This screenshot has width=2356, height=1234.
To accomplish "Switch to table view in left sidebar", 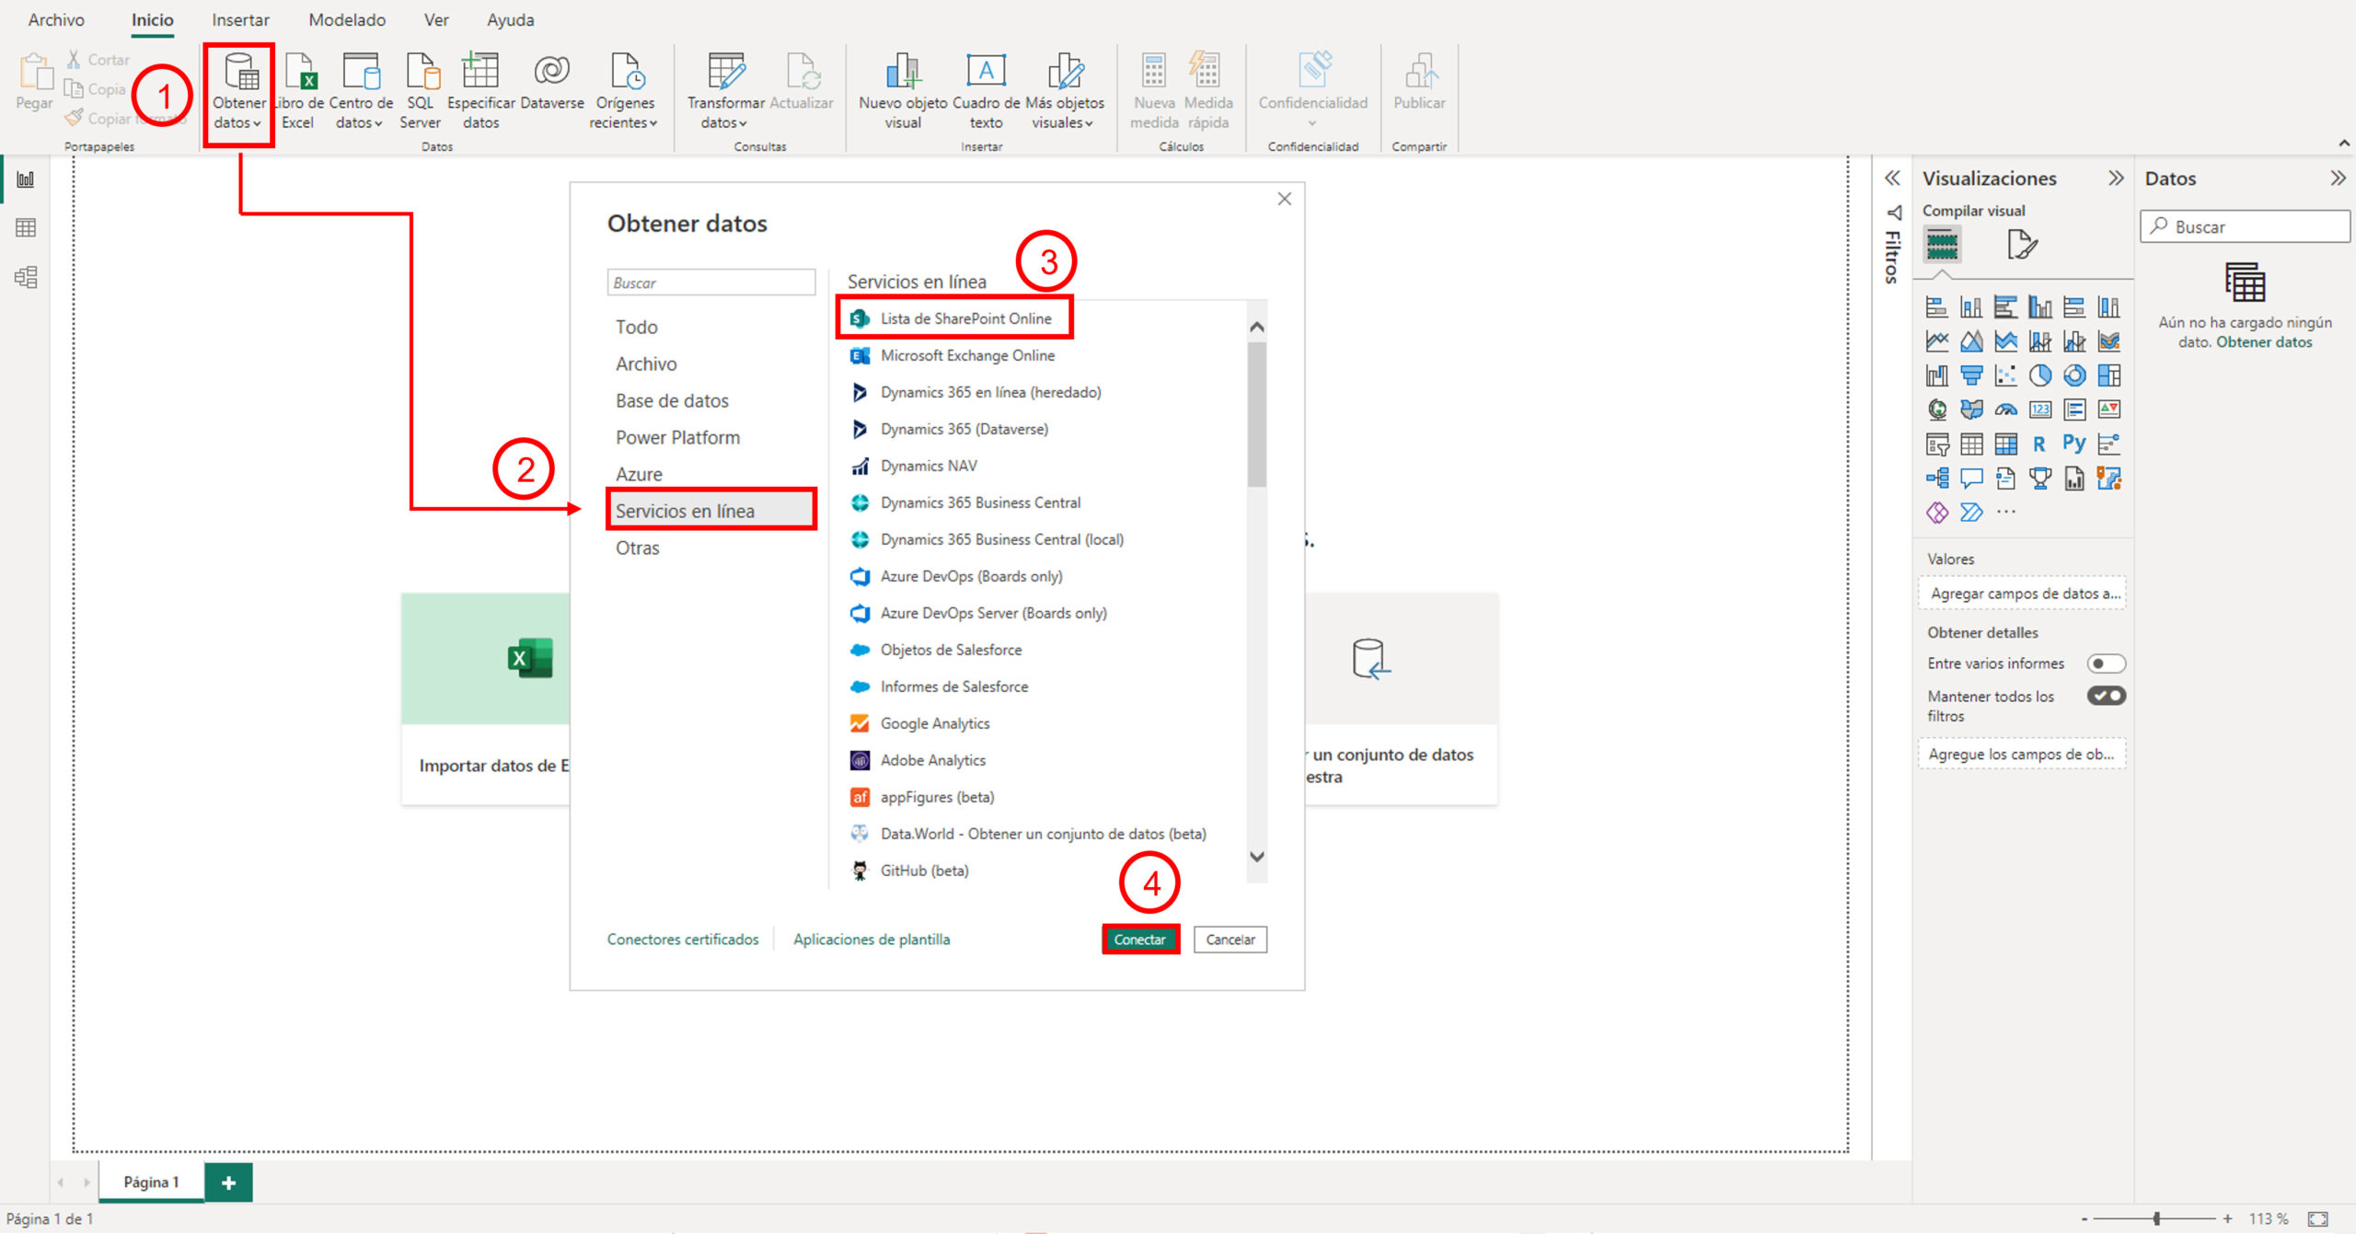I will [26, 227].
